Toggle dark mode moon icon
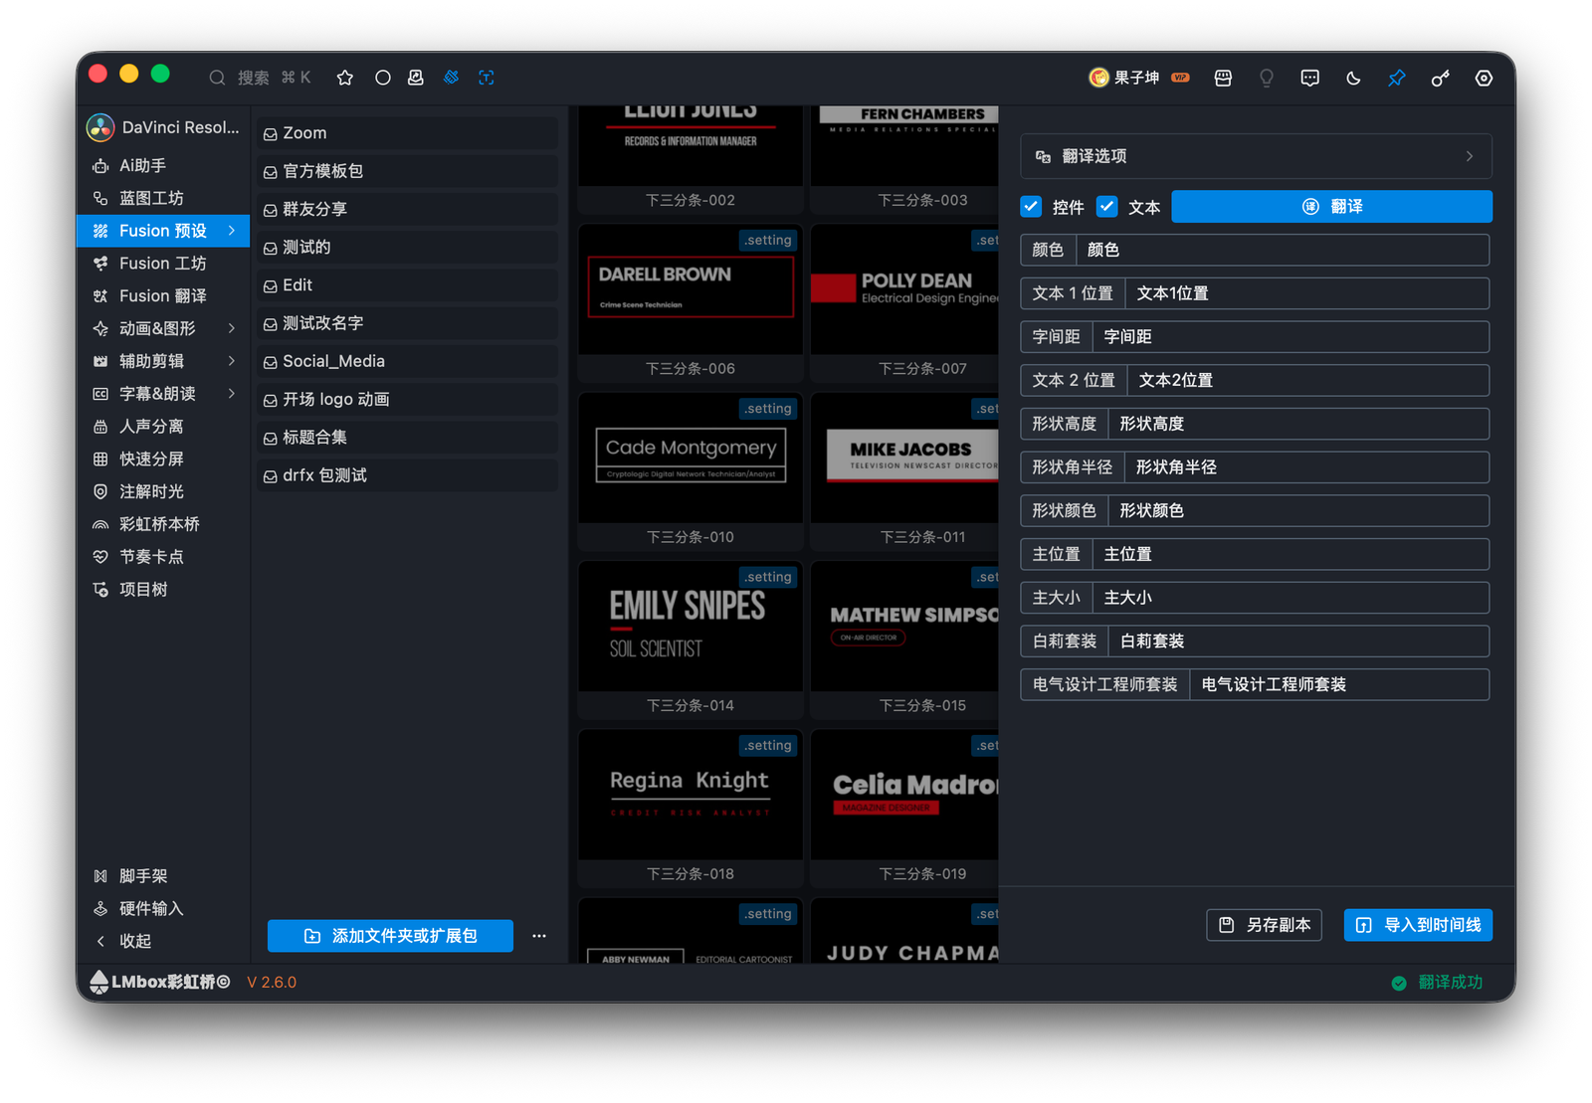The height and width of the screenshot is (1103, 1592). tap(1353, 78)
